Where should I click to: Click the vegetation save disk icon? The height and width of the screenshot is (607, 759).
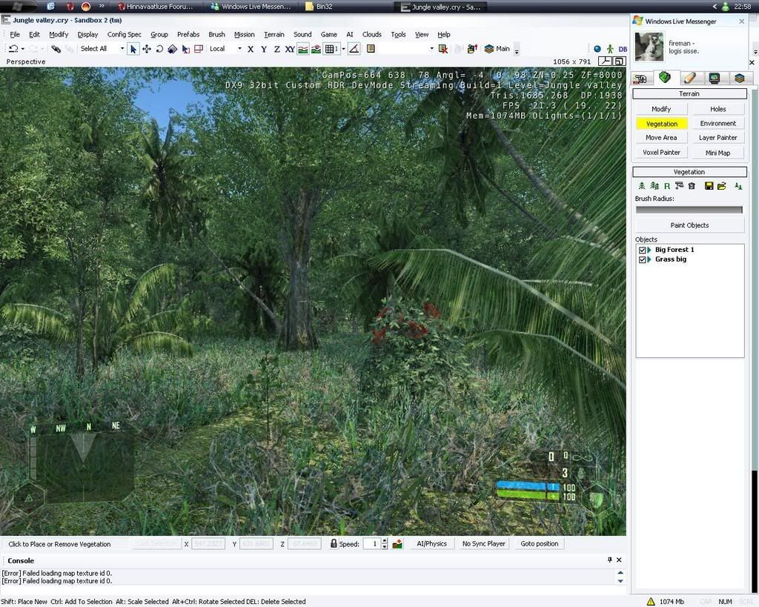[x=709, y=186]
